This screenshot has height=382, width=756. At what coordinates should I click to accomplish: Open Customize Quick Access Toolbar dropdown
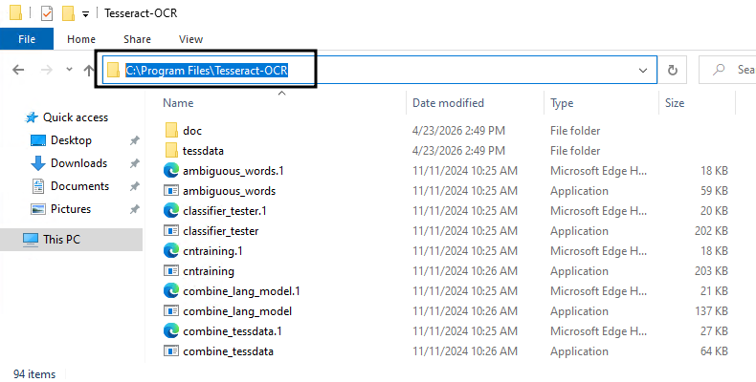coord(85,14)
